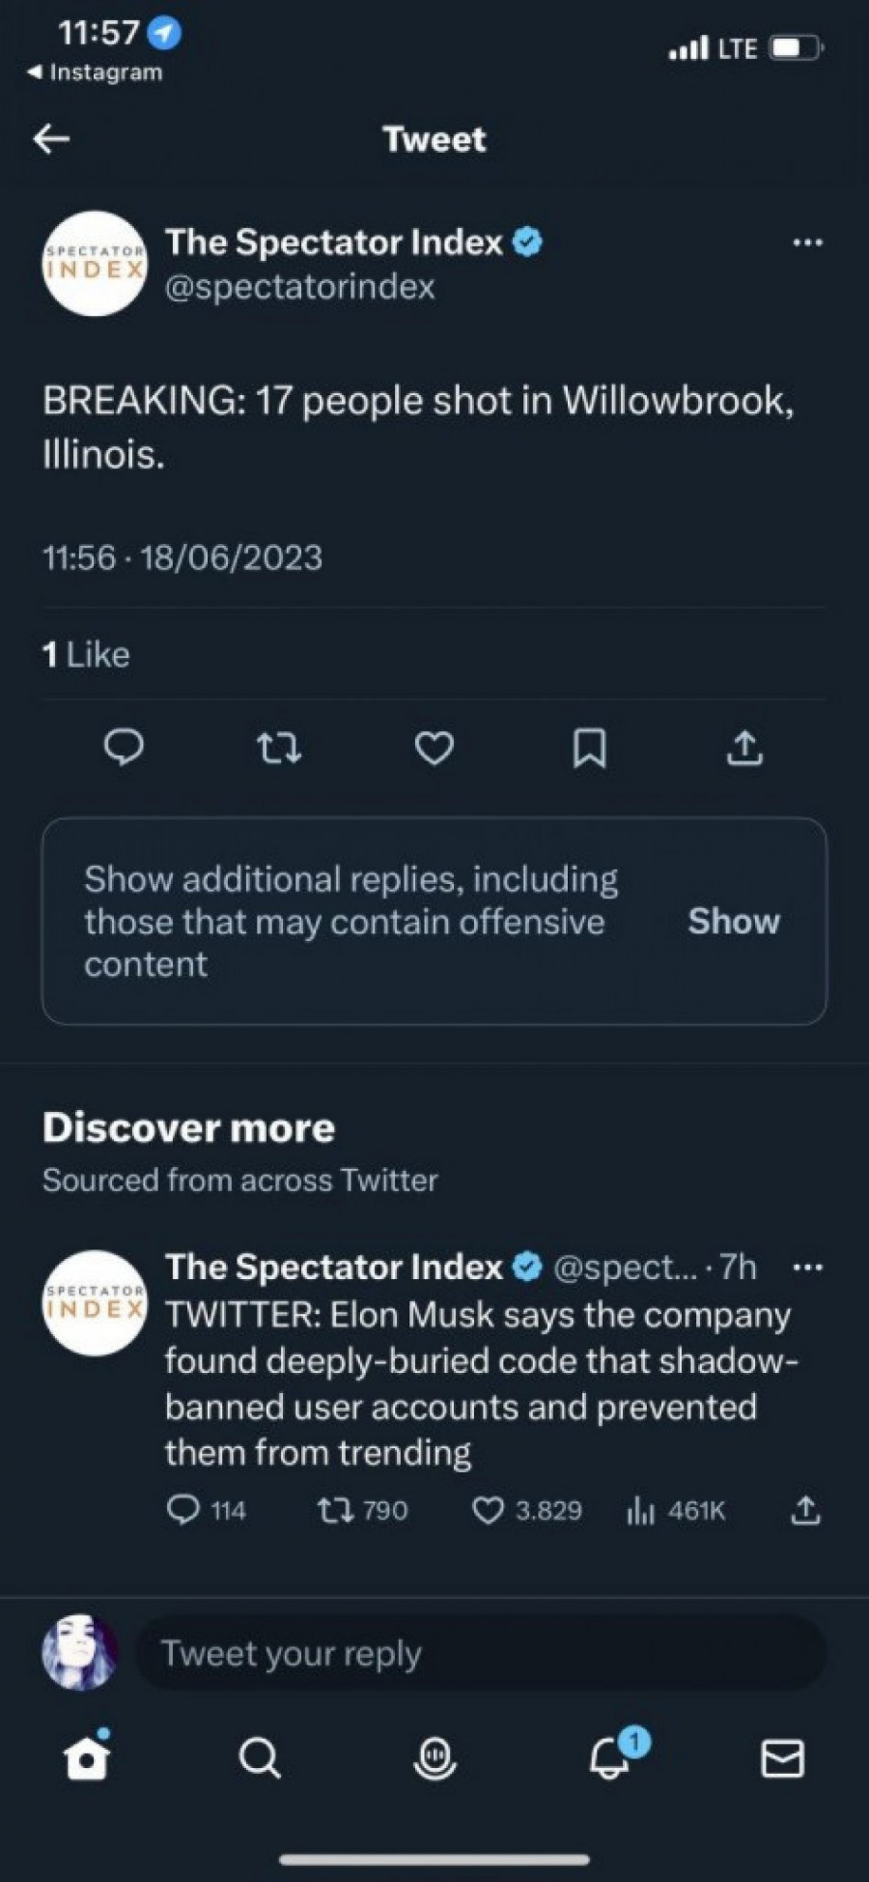
Task: Share the Elon Musk tweet
Action: coord(805,1509)
